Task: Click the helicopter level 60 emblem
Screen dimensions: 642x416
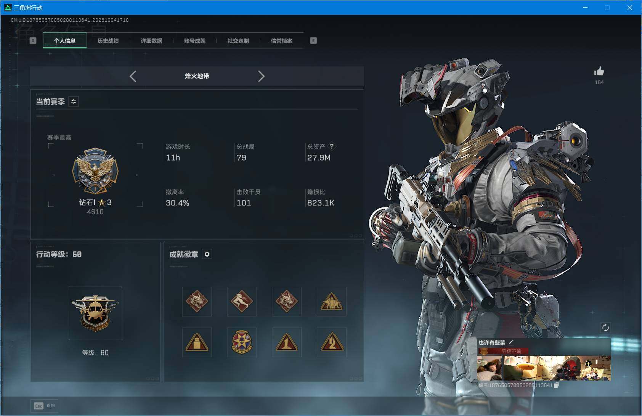Action: pyautogui.click(x=95, y=313)
